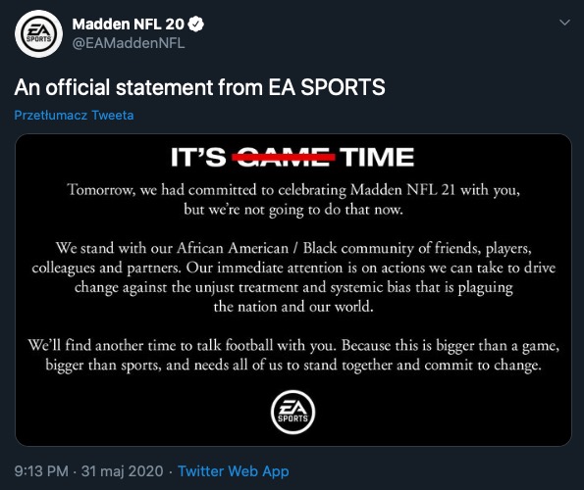Click the line but we're not going to do that now
The width and height of the screenshot is (584, 490).
pyautogui.click(x=293, y=210)
